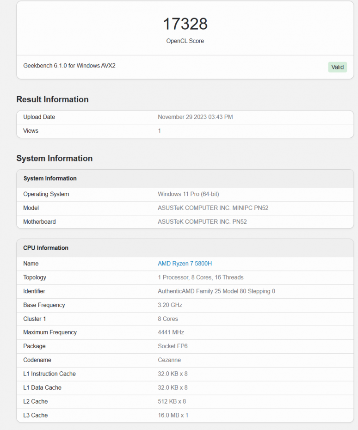Click the System Information section heading
The image size is (358, 430).
tap(54, 158)
